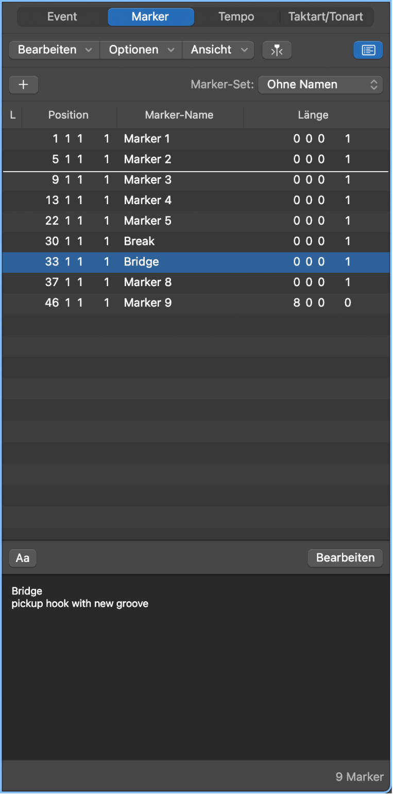The height and width of the screenshot is (794, 393).
Task: Toggle the marker text area view button
Action: click(x=368, y=50)
